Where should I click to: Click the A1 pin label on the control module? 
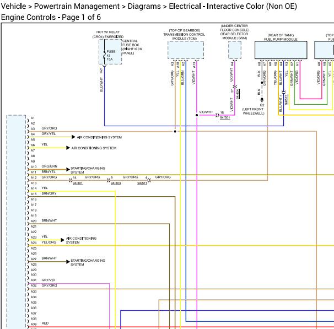tap(33, 118)
